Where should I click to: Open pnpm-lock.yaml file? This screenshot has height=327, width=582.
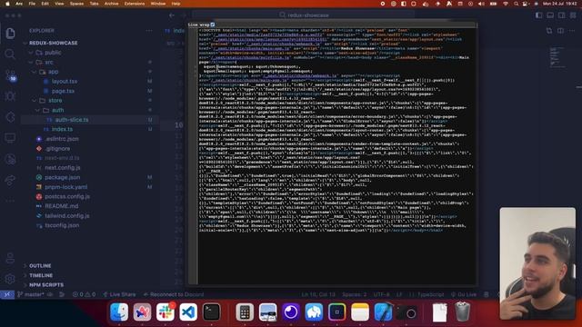[66, 187]
